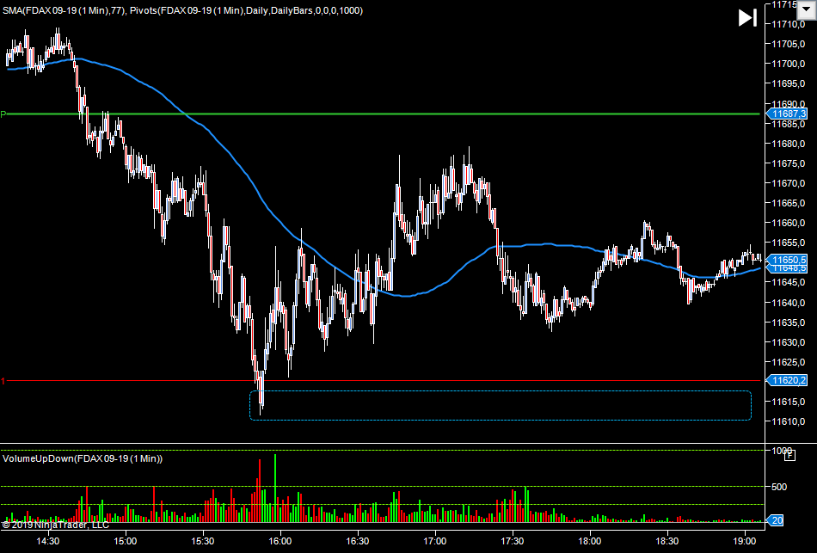Click the 11687,3 pivot price marker

pyautogui.click(x=787, y=114)
